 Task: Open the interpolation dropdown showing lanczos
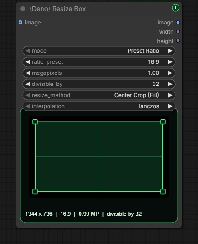99,106
